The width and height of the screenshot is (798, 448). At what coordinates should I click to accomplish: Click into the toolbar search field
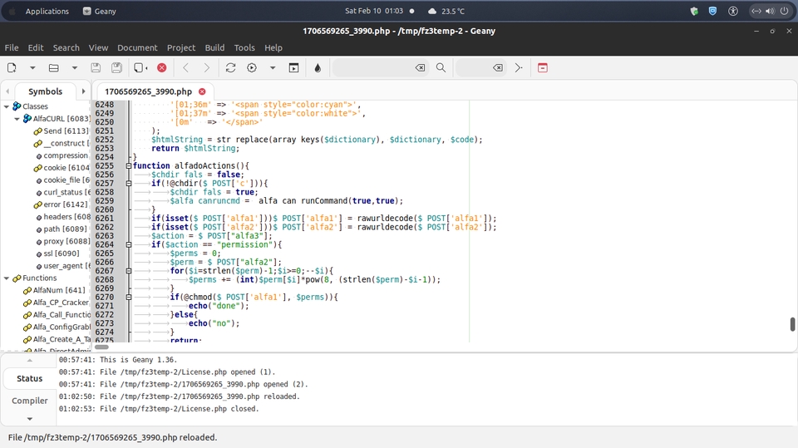(374, 67)
